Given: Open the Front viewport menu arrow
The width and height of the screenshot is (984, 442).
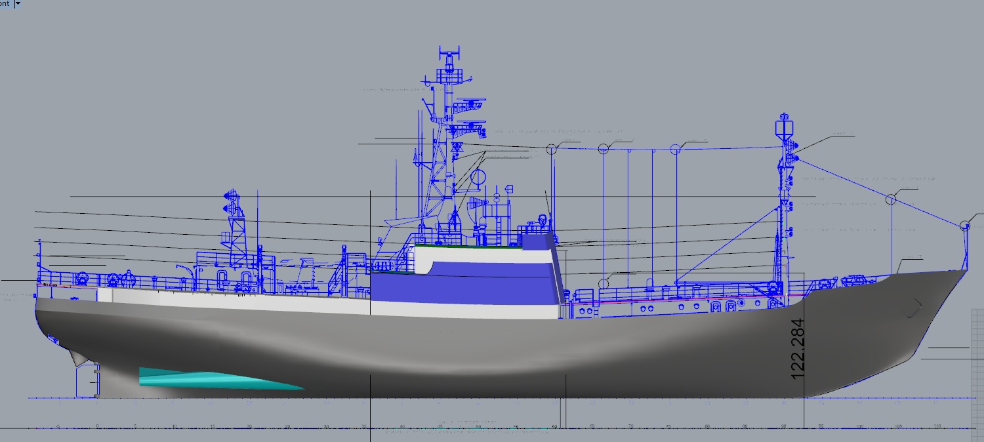Looking at the screenshot, I should pos(17,3).
